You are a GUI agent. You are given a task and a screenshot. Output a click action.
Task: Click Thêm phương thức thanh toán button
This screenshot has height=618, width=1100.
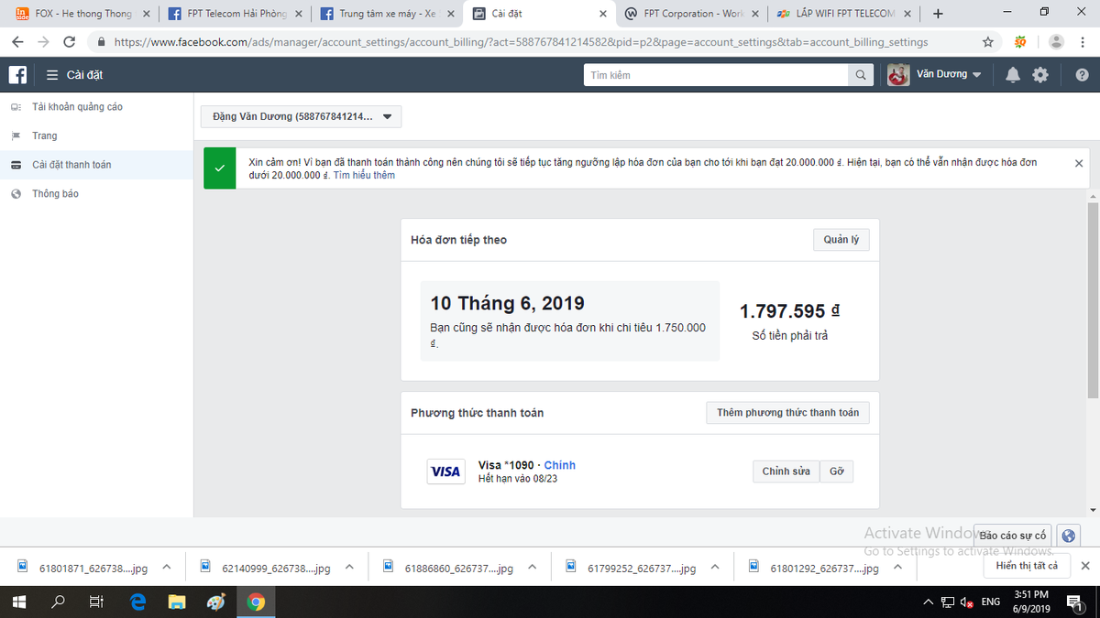point(787,413)
